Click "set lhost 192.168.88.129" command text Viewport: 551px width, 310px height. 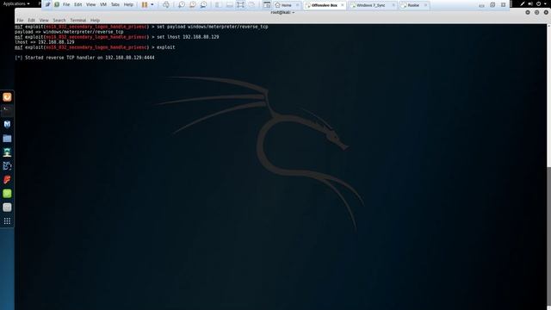click(x=188, y=37)
